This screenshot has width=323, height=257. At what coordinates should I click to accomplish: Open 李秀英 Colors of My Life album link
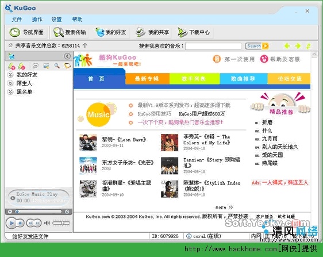(206, 140)
